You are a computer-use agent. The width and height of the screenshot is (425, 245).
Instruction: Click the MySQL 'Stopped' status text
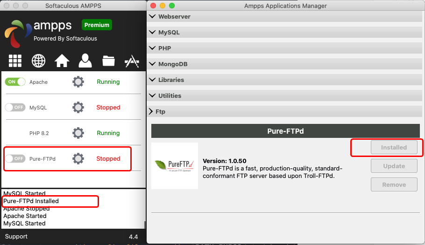pyautogui.click(x=108, y=107)
